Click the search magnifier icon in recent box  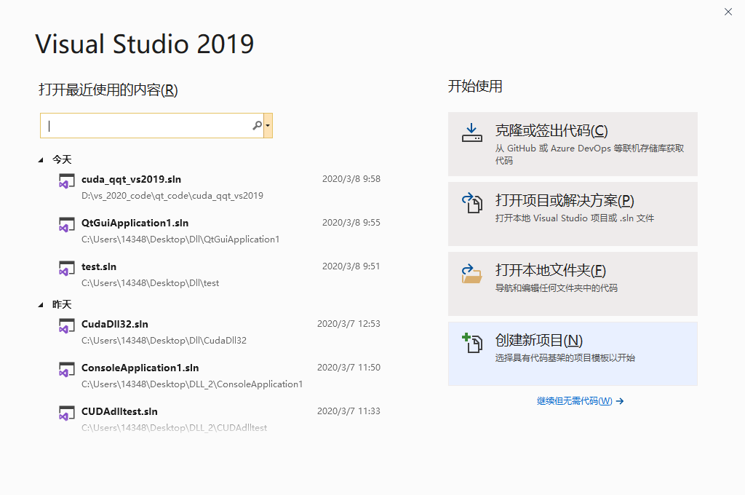click(x=257, y=125)
